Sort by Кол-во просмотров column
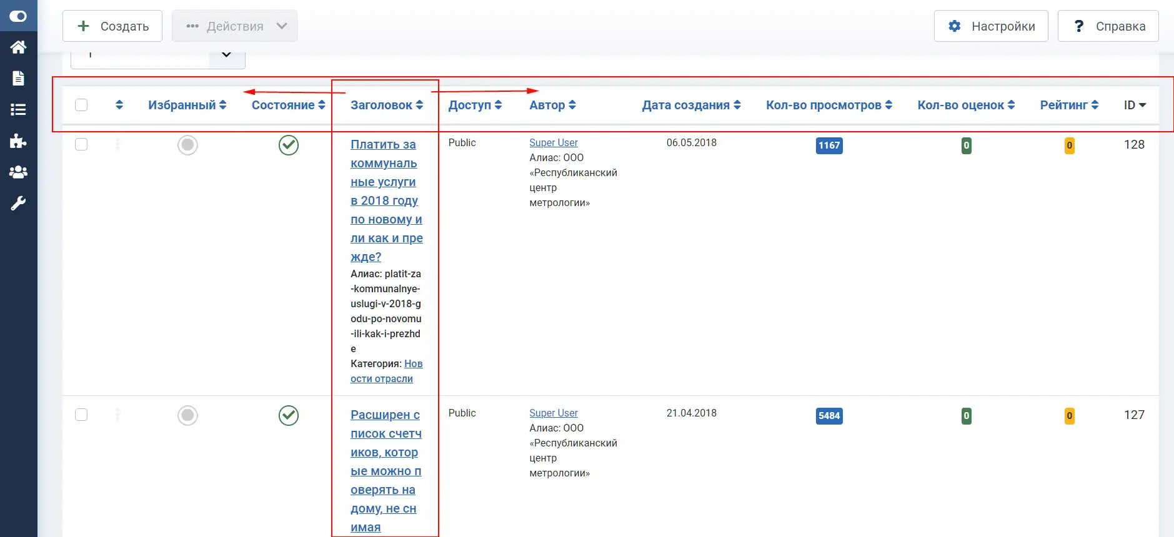 pos(829,105)
